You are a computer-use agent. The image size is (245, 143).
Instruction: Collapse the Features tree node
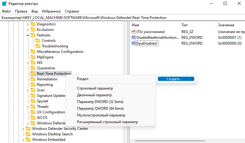28,35
